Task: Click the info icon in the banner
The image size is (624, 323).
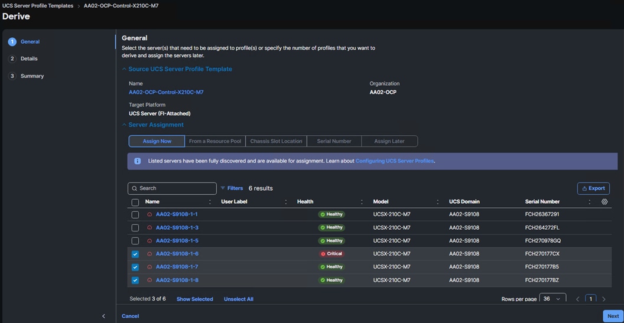Action: [x=137, y=161]
